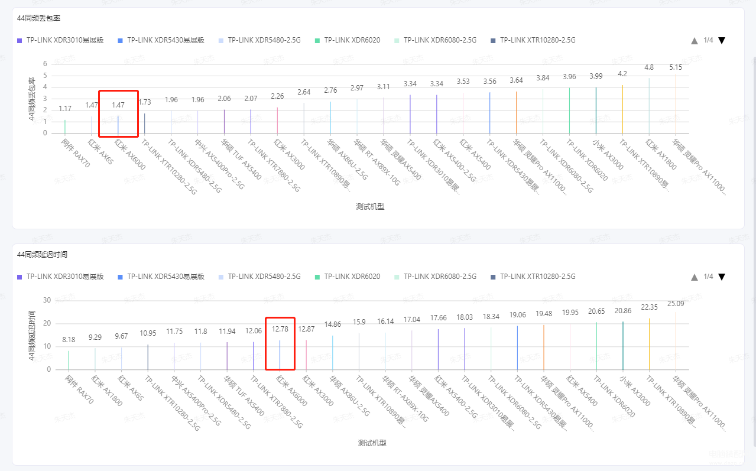Click the 小米 AX3000 bar in 延迟时间 chart
This screenshot has height=471, width=756.
pyautogui.click(x=623, y=346)
